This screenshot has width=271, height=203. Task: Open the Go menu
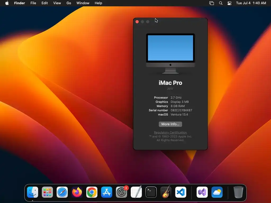[x=69, y=3]
